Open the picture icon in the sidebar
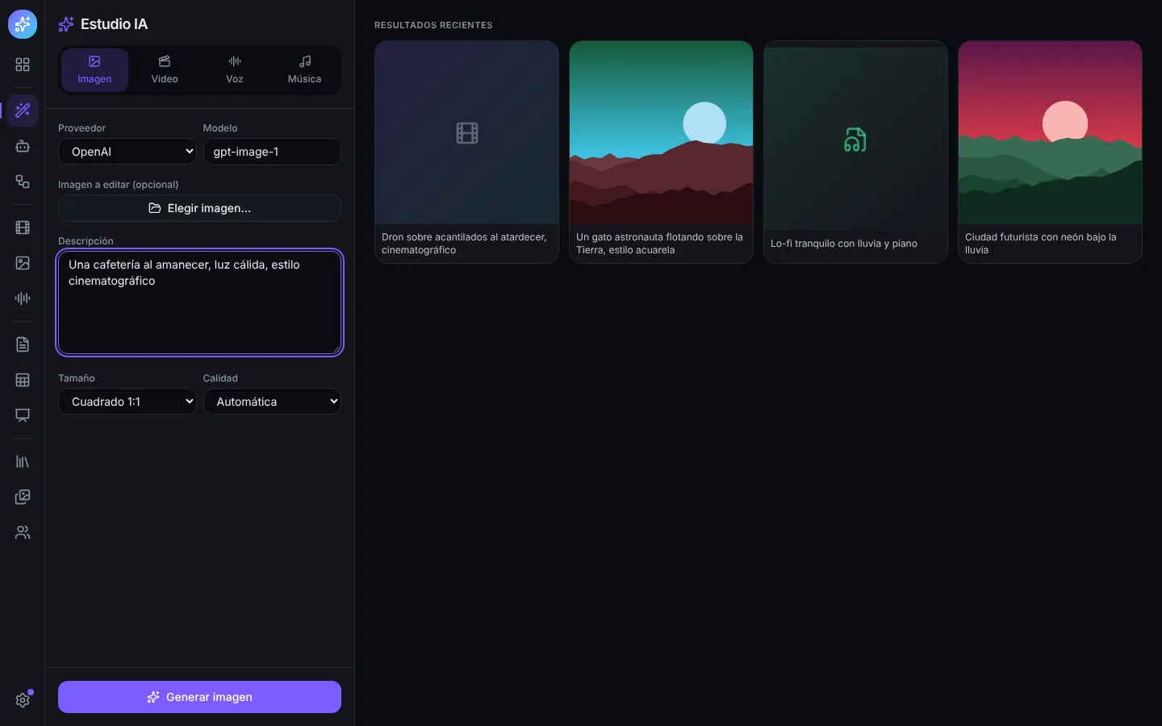Viewport: 1162px width, 726px height. [23, 263]
